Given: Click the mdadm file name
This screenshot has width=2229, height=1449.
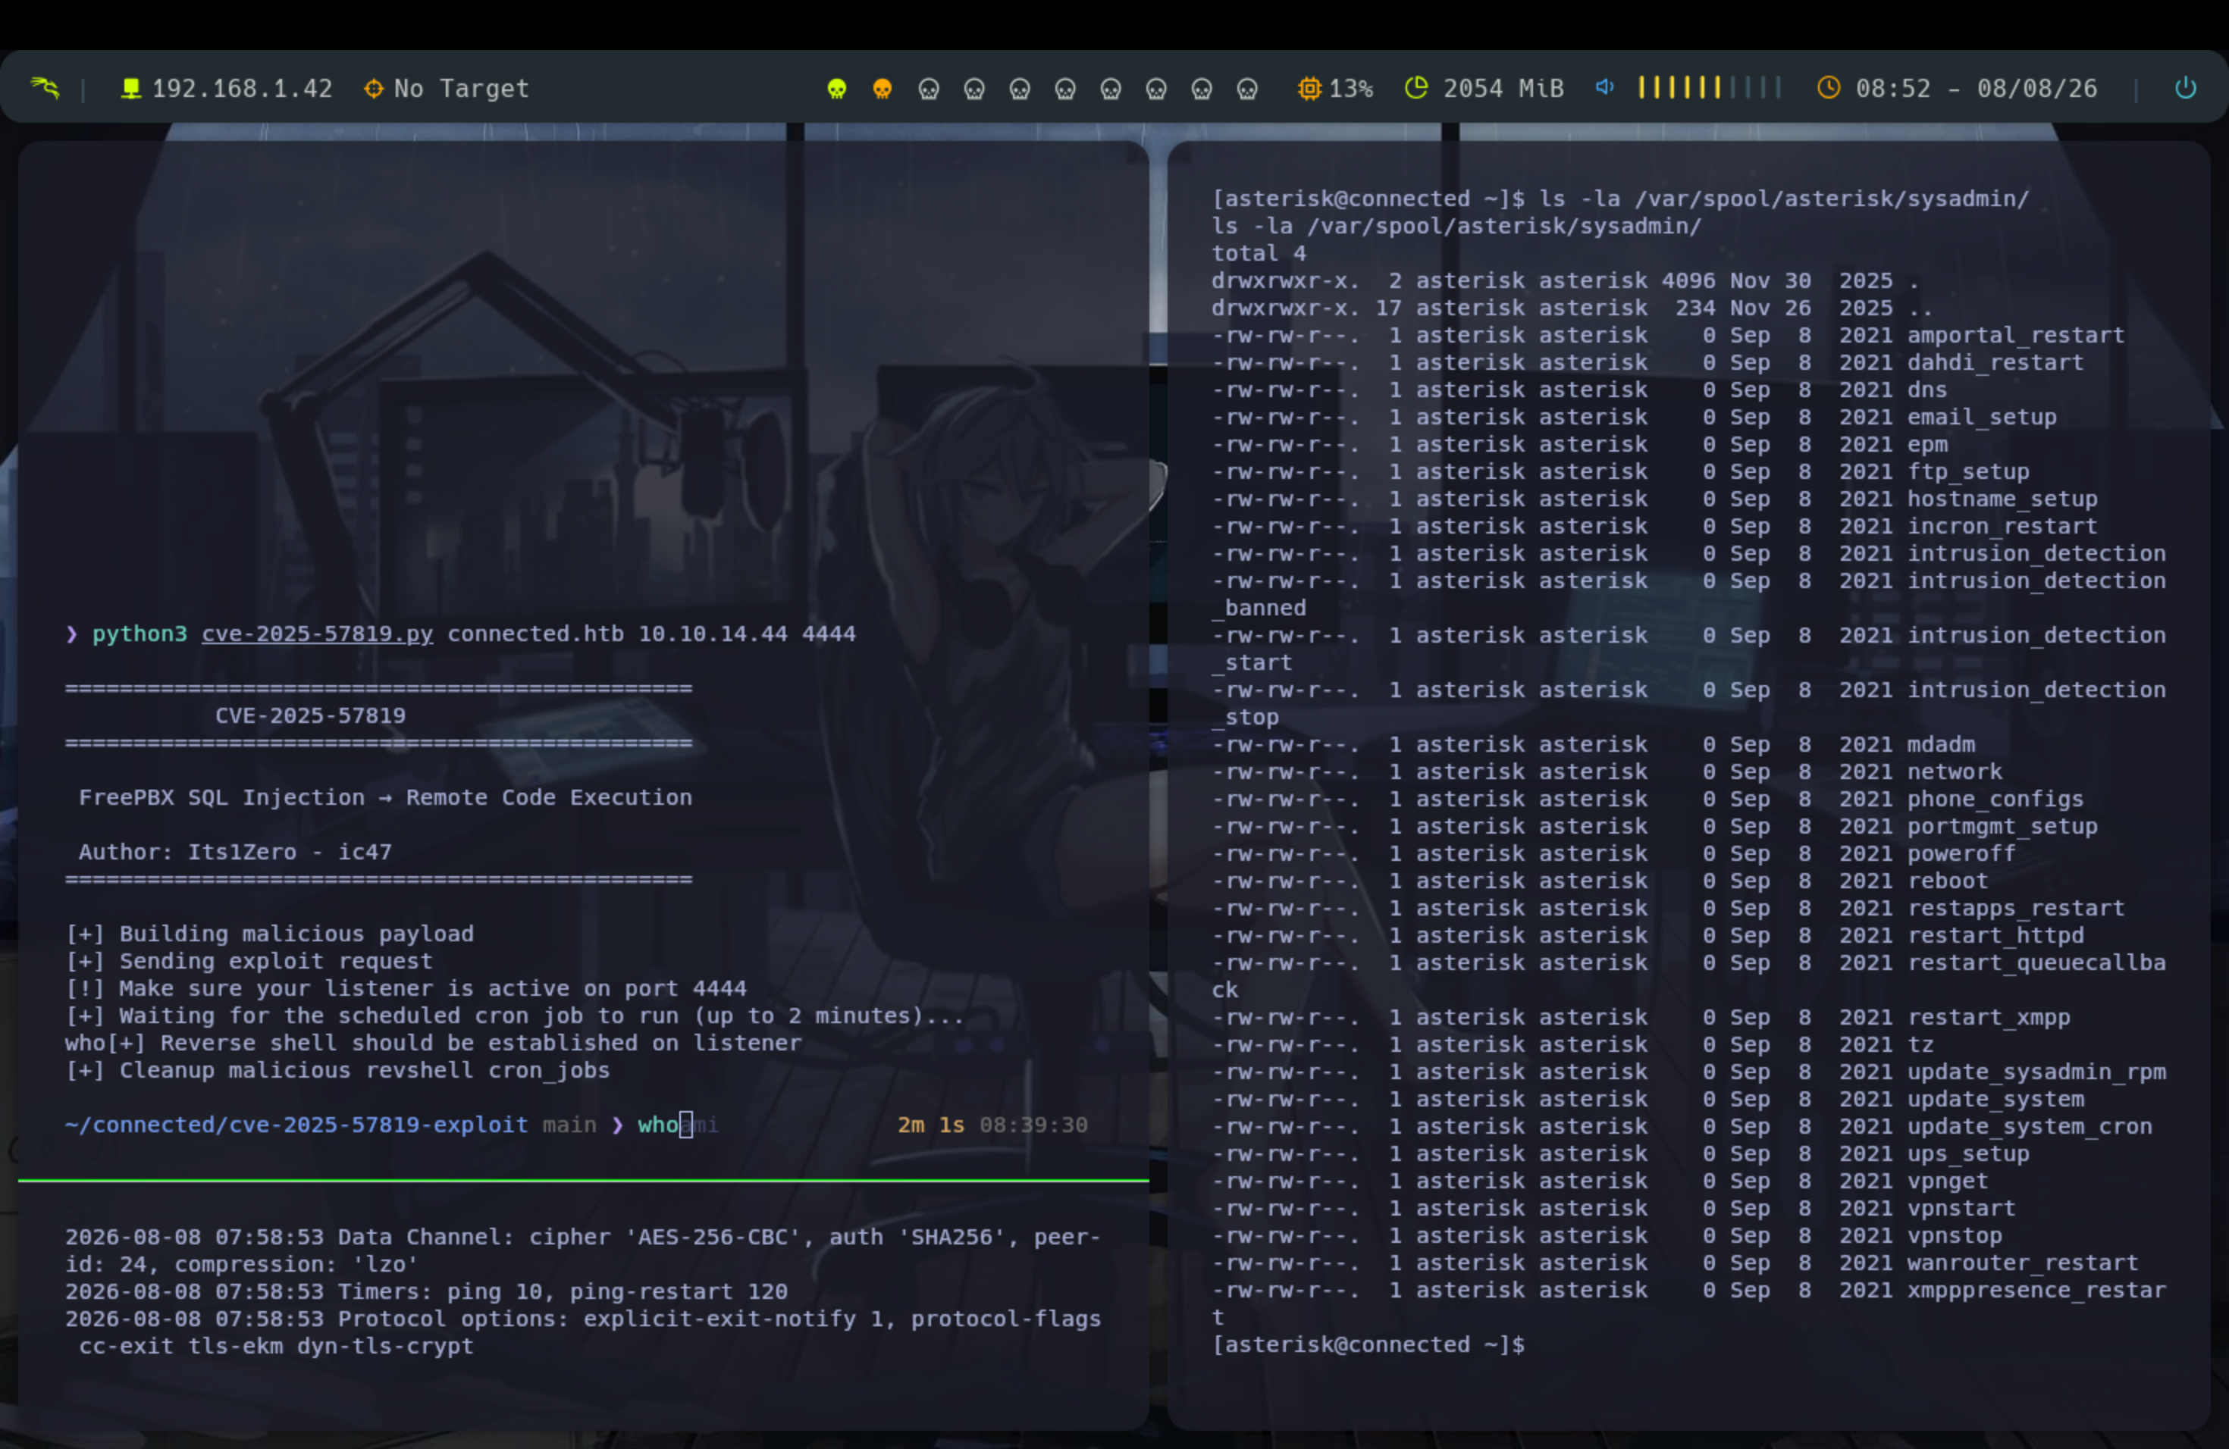Looking at the screenshot, I should coord(1942,744).
